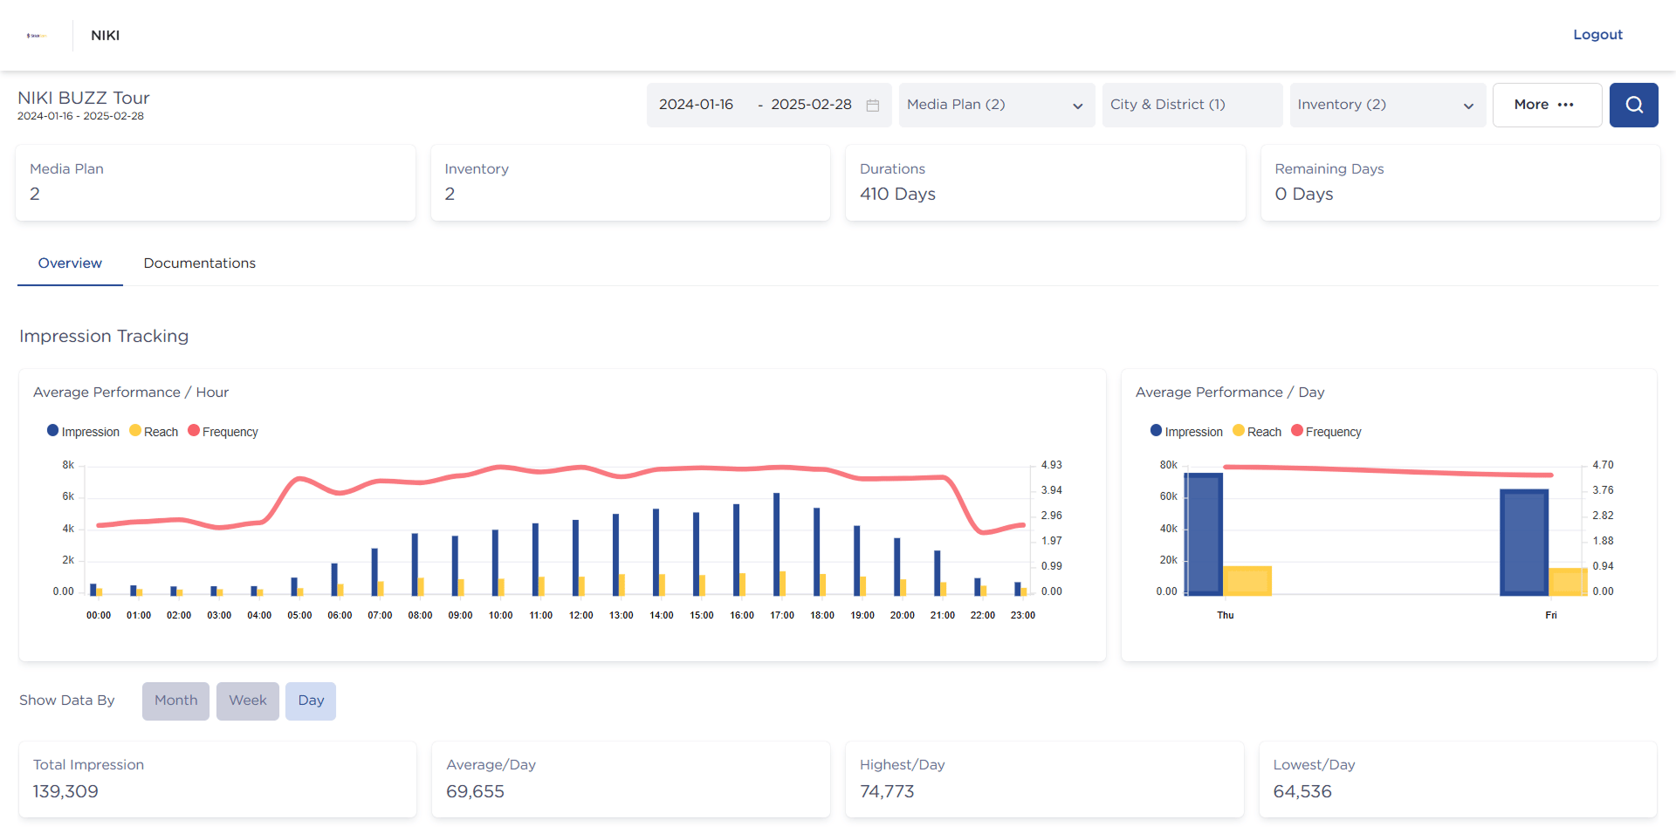The height and width of the screenshot is (827, 1676).
Task: Click the 17:00 impression bar
Action: pyautogui.click(x=776, y=544)
